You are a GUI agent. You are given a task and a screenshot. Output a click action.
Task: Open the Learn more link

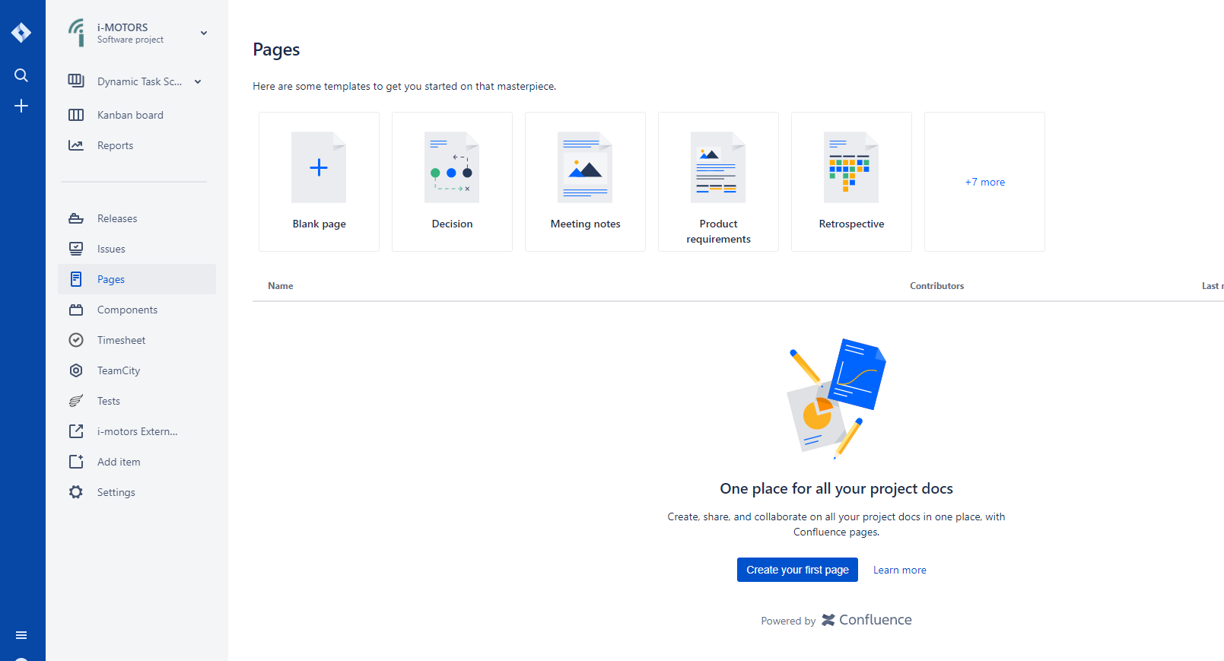pos(899,570)
